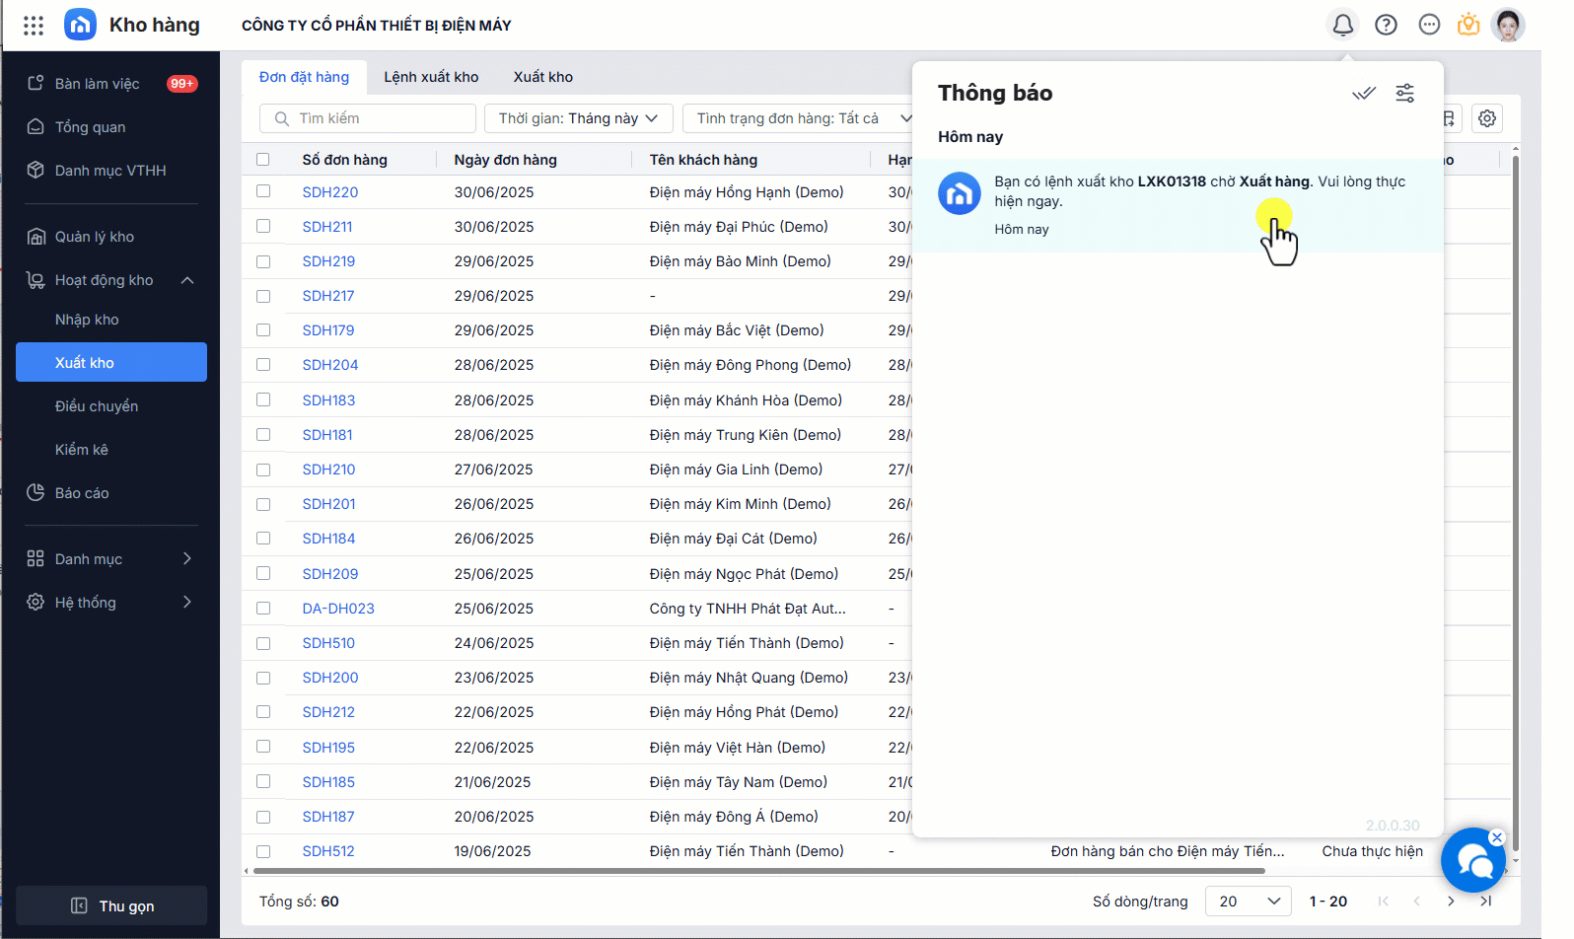Open the rows per page dropdown
This screenshot has width=1574, height=939.
coord(1248,902)
